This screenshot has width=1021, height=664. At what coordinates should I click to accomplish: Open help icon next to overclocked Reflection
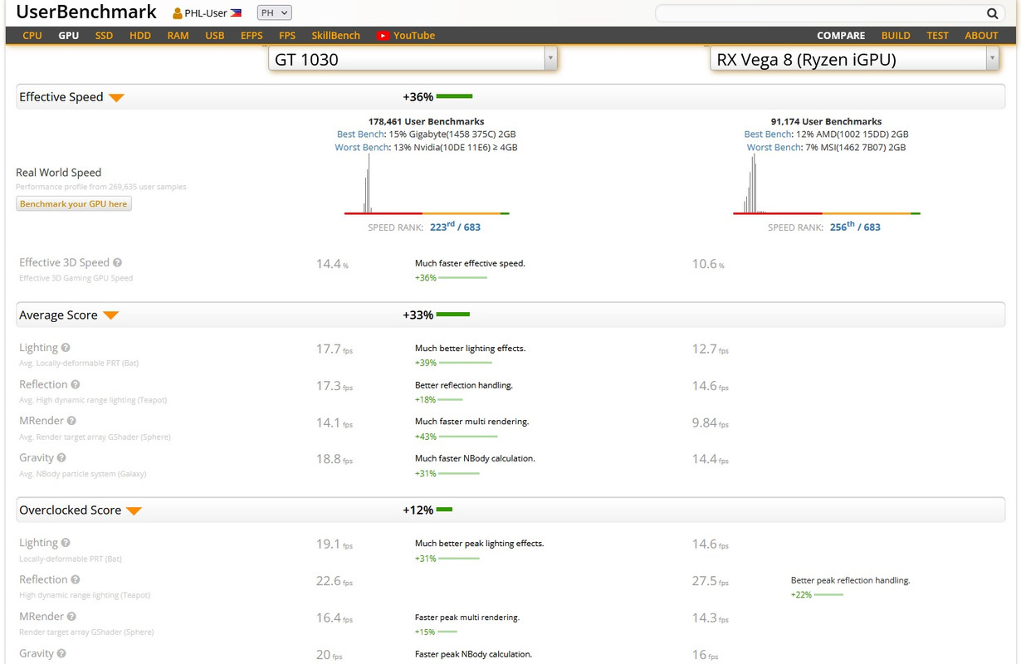click(x=76, y=579)
